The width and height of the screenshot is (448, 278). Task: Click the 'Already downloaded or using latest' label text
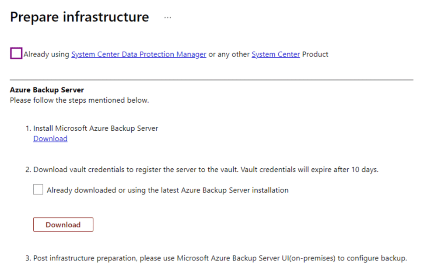[168, 190]
